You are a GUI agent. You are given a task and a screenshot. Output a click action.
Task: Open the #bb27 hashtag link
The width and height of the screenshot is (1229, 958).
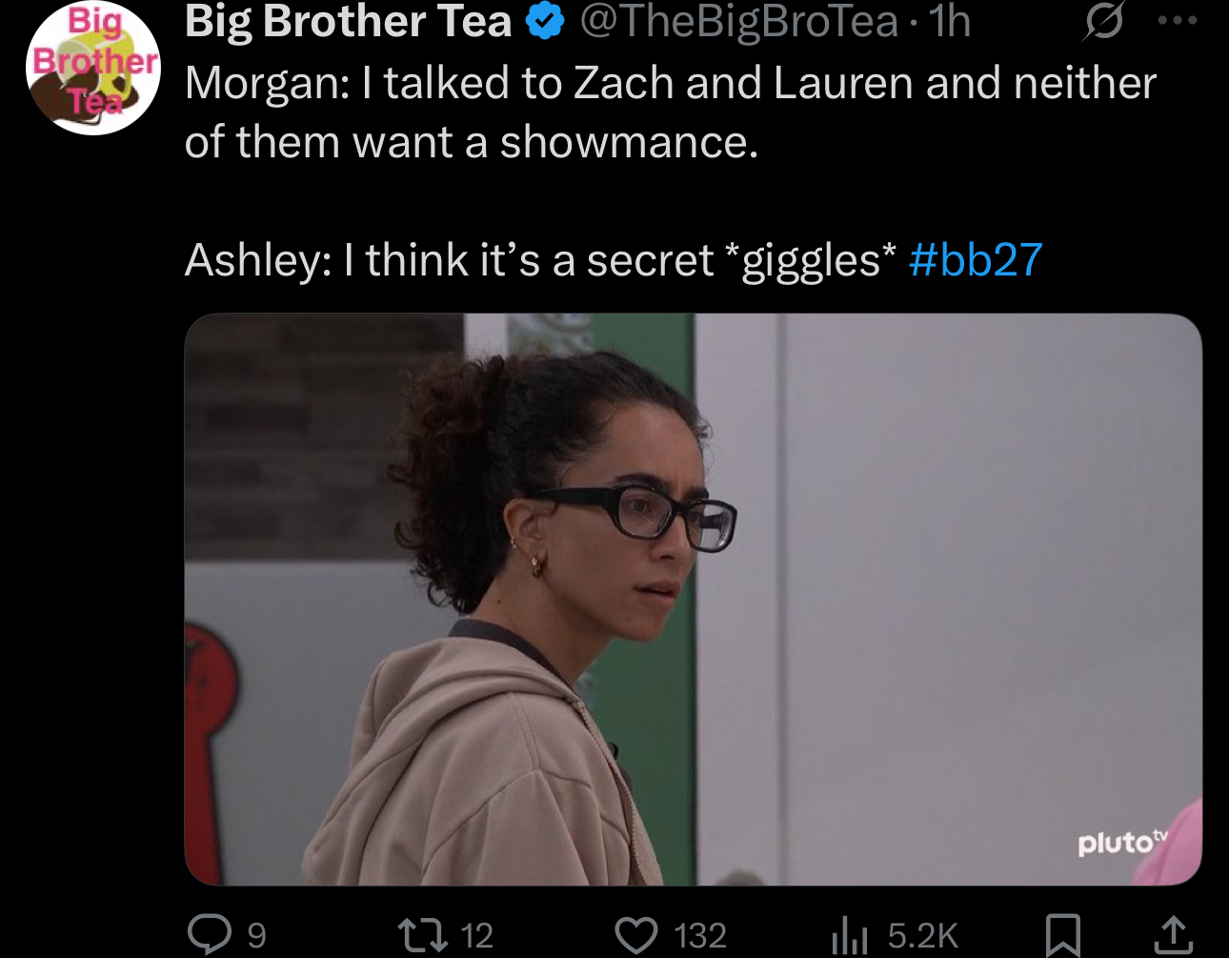976,260
